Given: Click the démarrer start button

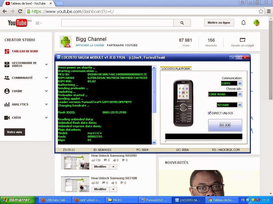Looking at the screenshot, I should [18, 200].
